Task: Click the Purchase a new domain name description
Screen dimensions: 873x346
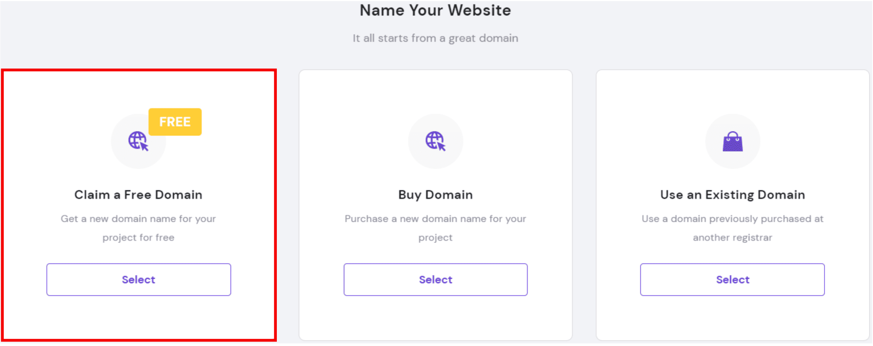Action: 435,228
